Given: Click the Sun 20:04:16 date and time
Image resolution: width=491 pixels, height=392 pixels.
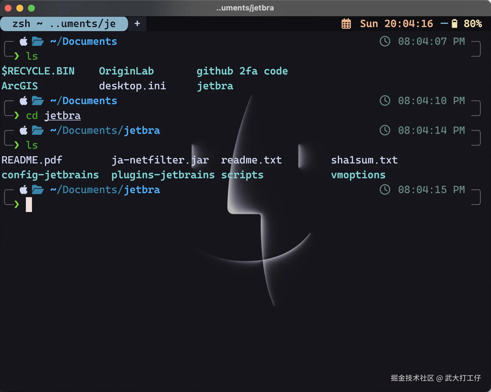Looking at the screenshot, I should (396, 24).
